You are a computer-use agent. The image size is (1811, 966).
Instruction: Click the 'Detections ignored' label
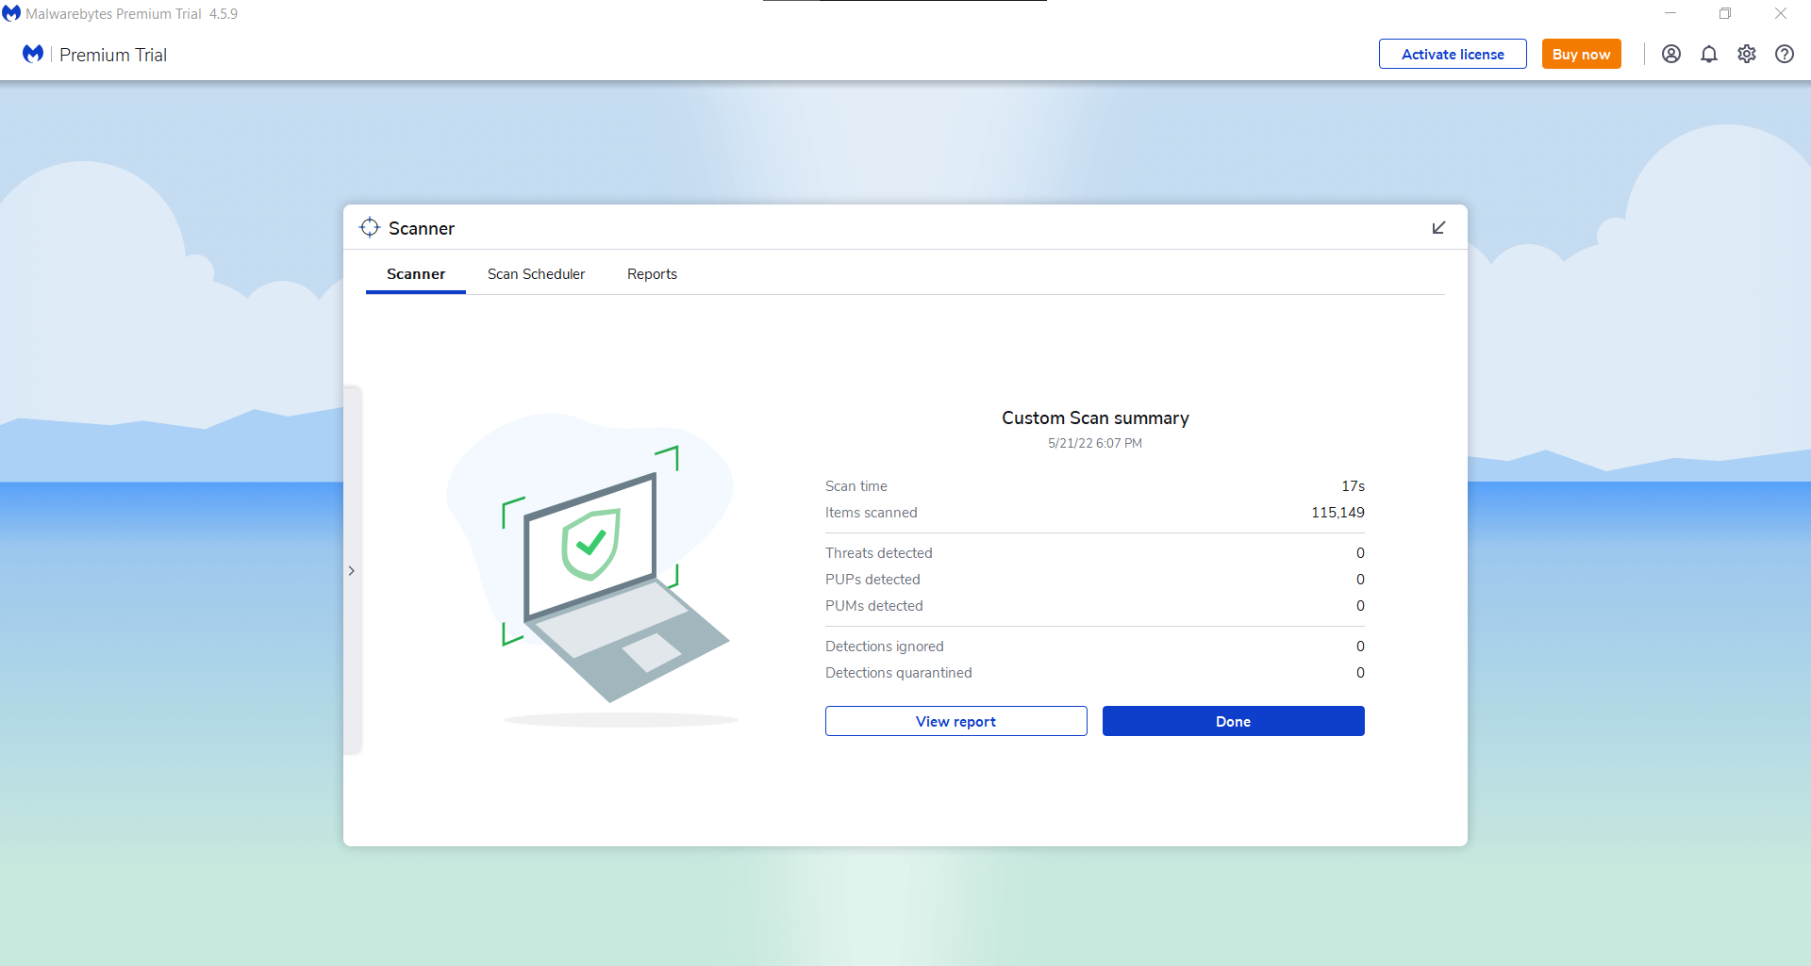point(885,647)
